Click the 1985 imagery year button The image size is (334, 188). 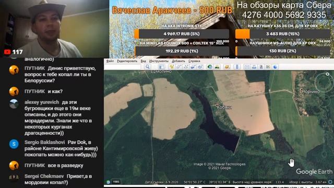[x=116, y=182]
